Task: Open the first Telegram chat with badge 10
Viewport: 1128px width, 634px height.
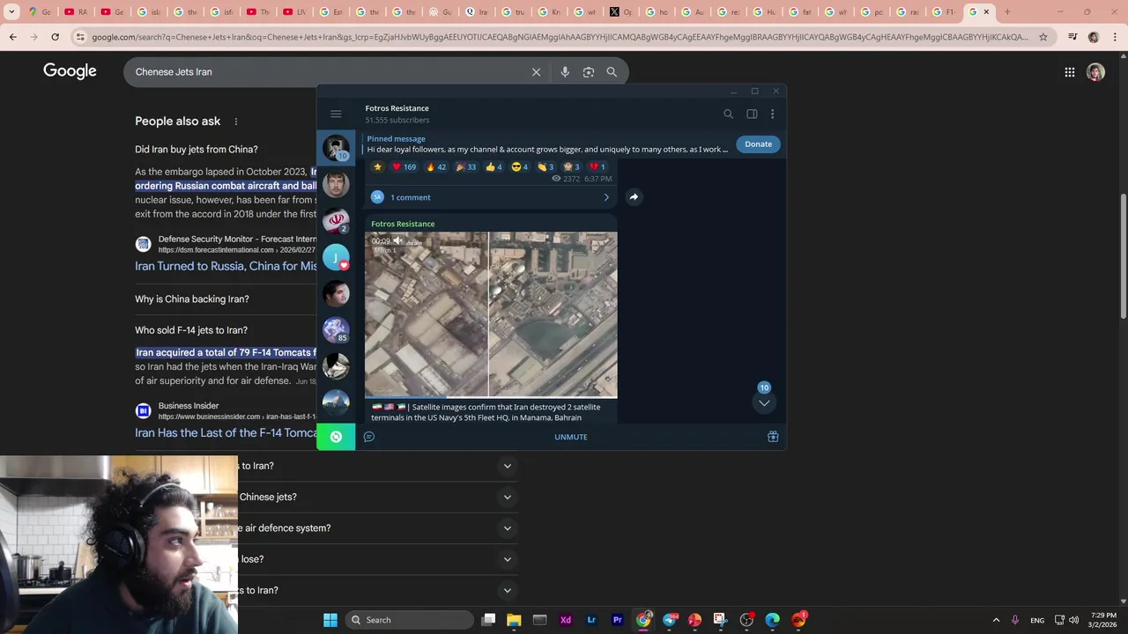Action: coord(336,147)
